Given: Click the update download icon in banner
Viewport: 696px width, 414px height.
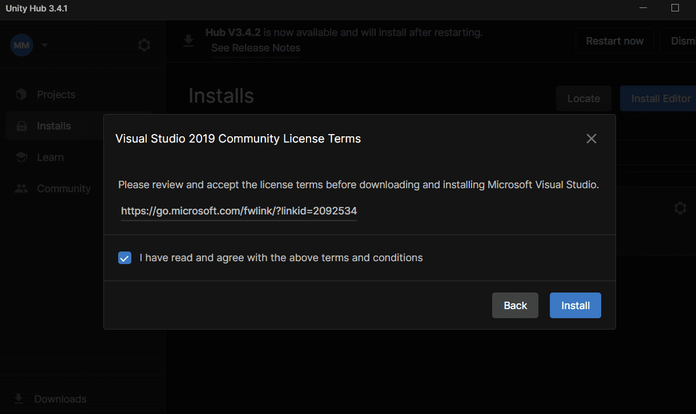Looking at the screenshot, I should [x=188, y=41].
